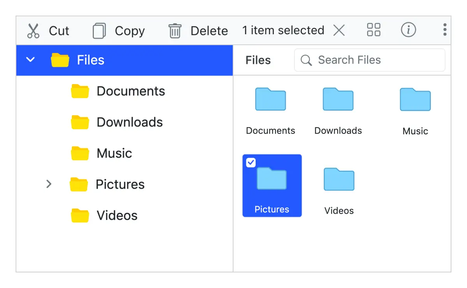Clear selection with the X next to item count
This screenshot has width=467, height=288.
(339, 30)
